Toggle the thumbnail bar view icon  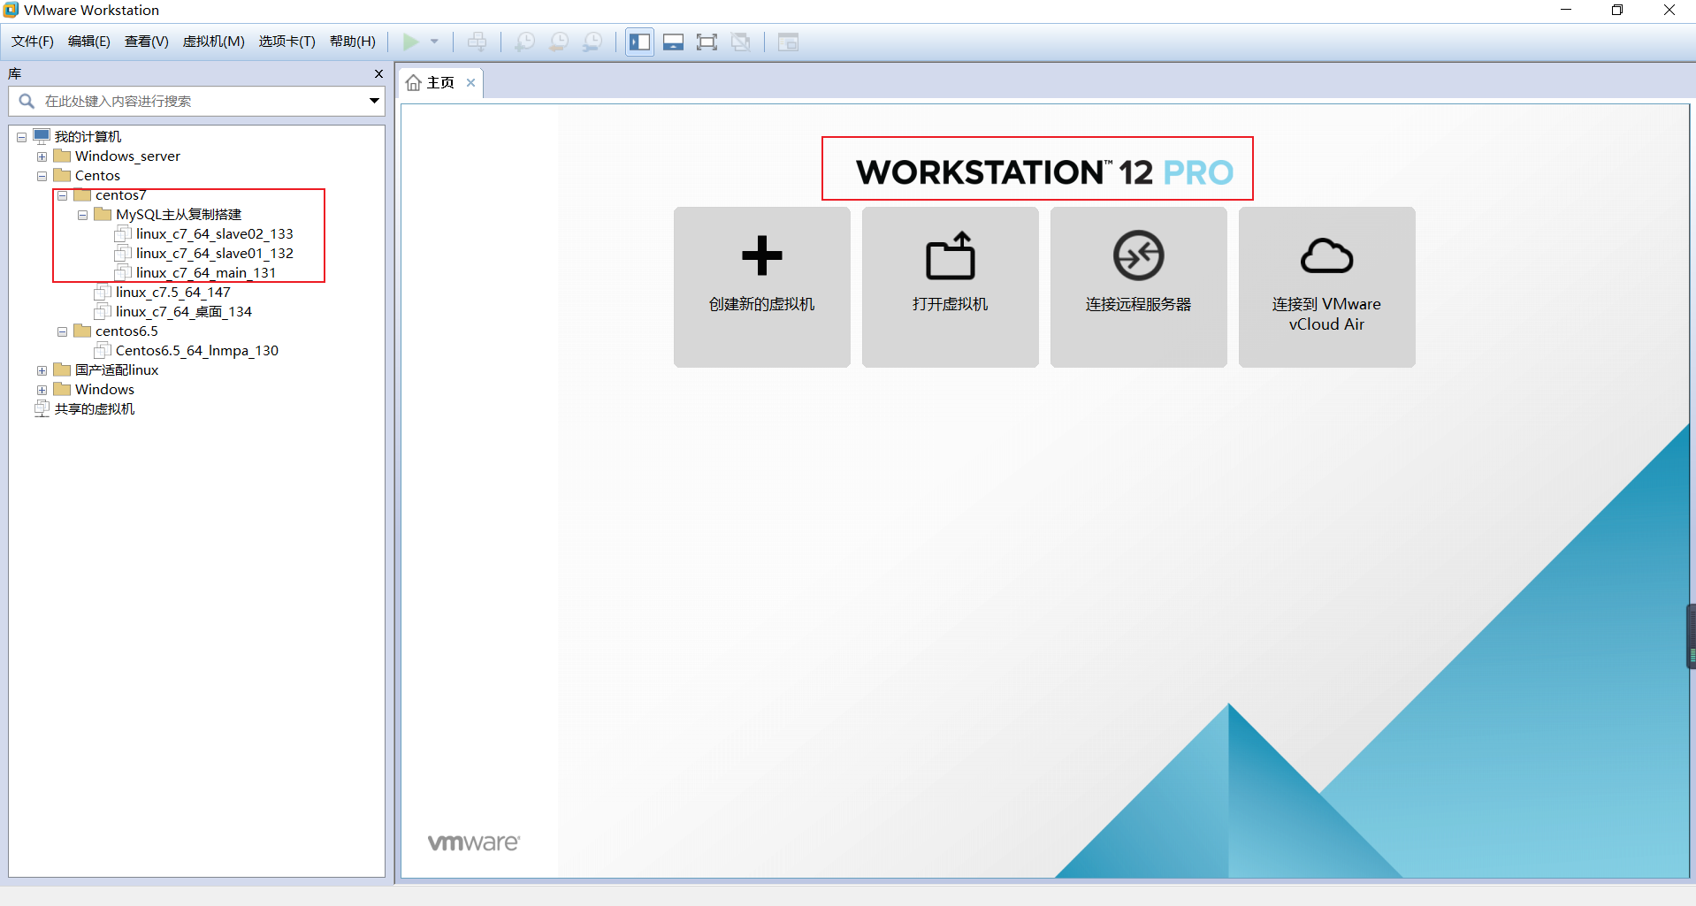click(673, 42)
